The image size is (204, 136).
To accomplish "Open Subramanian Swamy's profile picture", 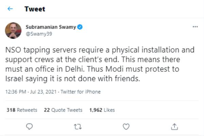I will coord(13,31).
